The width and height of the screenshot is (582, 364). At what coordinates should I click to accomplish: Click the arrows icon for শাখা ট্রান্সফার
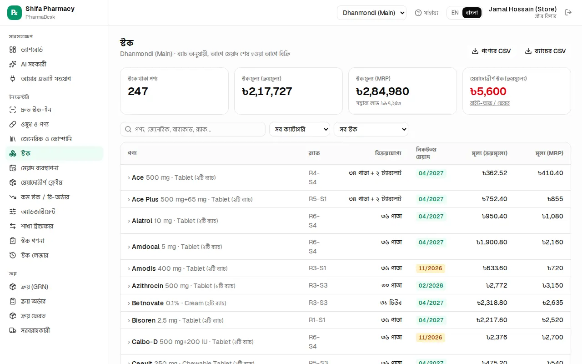(13, 226)
